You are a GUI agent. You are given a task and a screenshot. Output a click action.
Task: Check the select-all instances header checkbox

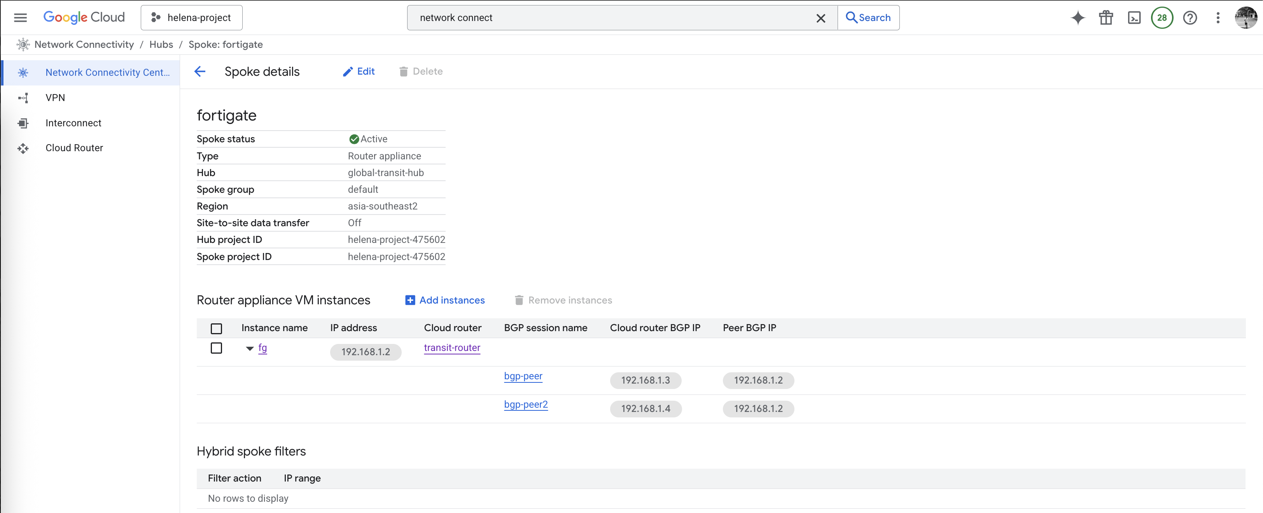point(216,328)
